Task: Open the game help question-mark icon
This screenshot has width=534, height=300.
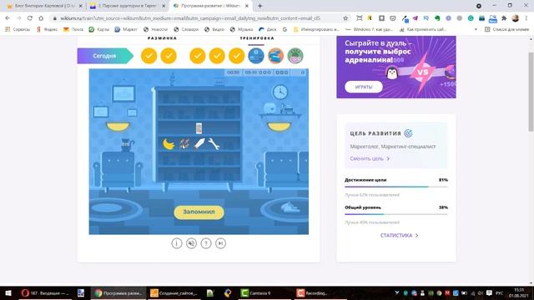Action: tap(206, 243)
